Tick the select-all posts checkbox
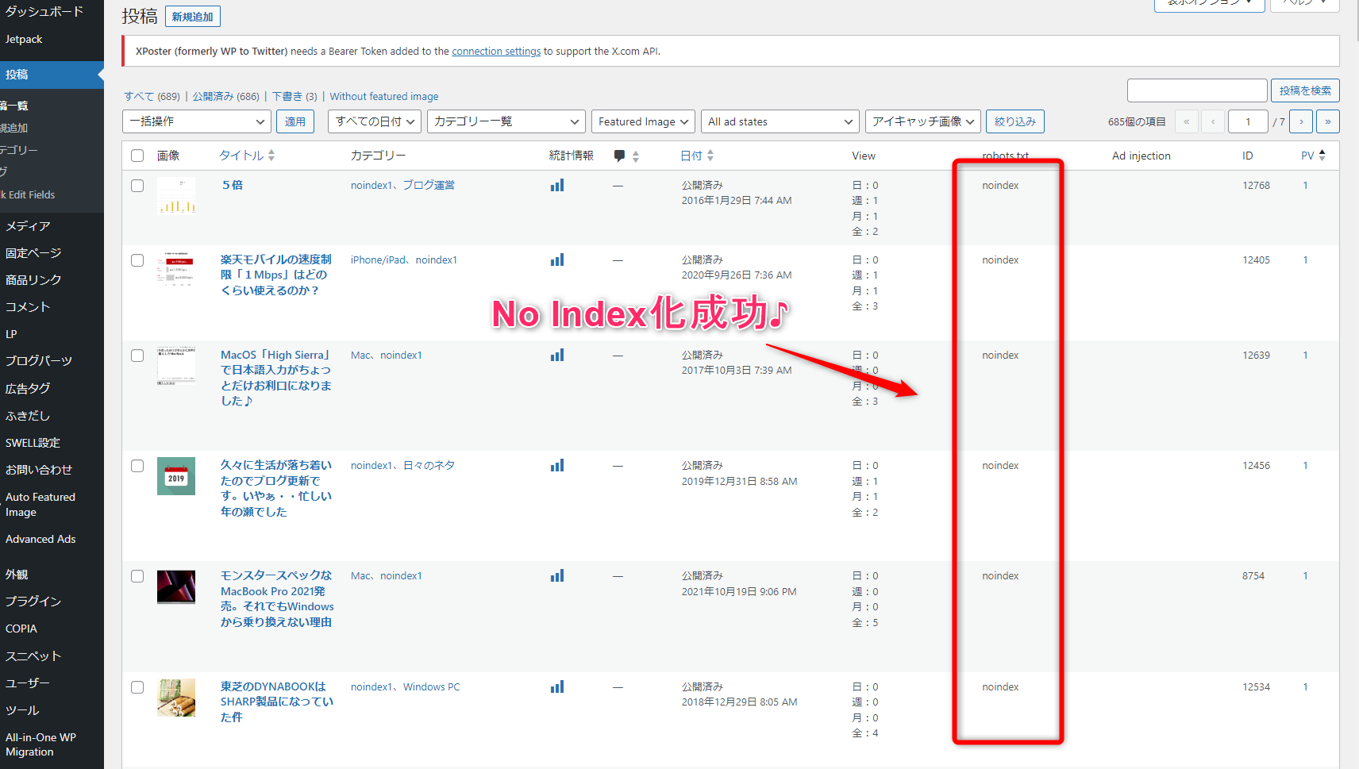The image size is (1359, 769). [x=137, y=156]
